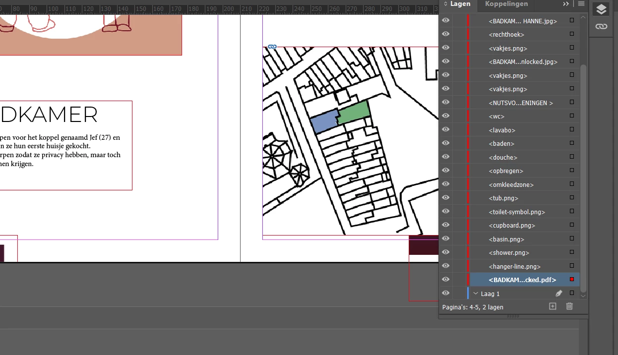This screenshot has width=618, height=355.
Task: Switch to the Koppelingen tab
Action: pos(506,4)
